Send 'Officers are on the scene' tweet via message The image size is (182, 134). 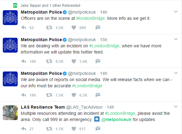point(98,28)
